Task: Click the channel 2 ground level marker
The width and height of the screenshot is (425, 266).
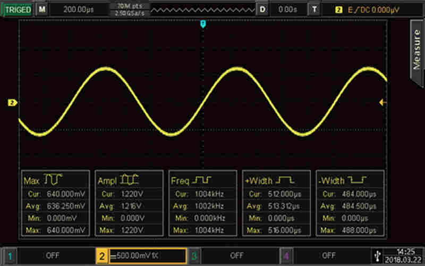Action: tap(13, 102)
